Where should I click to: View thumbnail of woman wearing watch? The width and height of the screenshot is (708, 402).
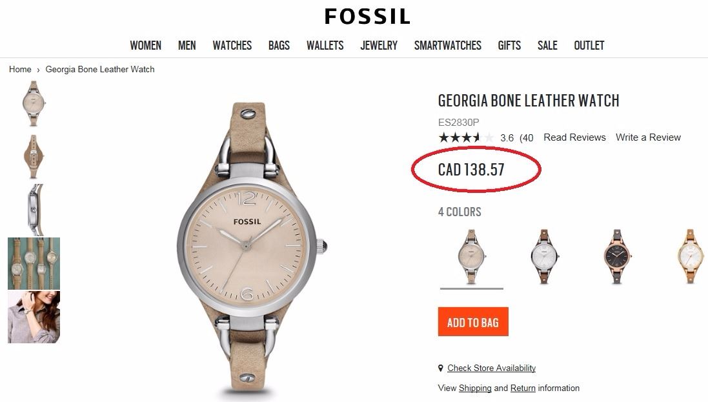[x=34, y=317]
